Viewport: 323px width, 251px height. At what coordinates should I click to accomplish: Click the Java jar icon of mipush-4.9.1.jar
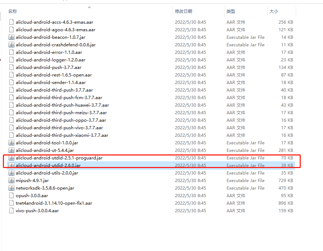pyautogui.click(x=11, y=180)
